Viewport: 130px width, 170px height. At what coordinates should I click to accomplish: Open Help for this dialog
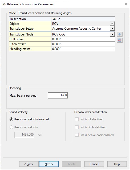[117, 164]
